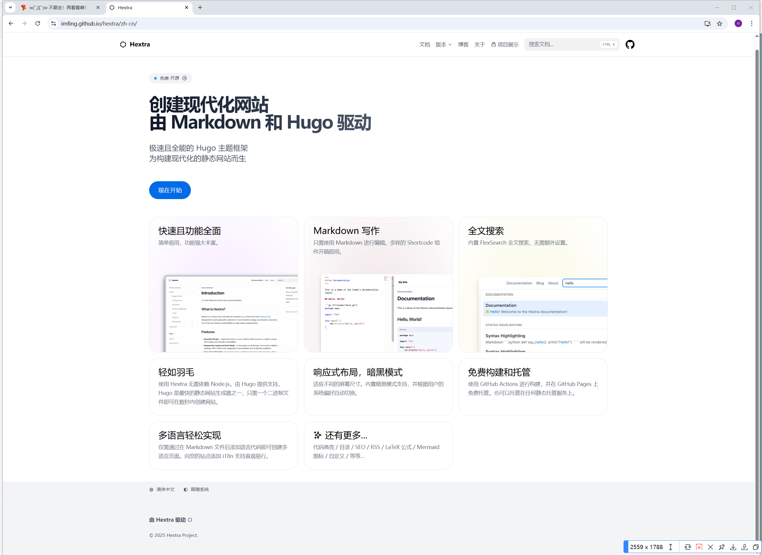762x555 pixels.
Task: Click the Chrome profile avatar
Action: click(x=738, y=24)
